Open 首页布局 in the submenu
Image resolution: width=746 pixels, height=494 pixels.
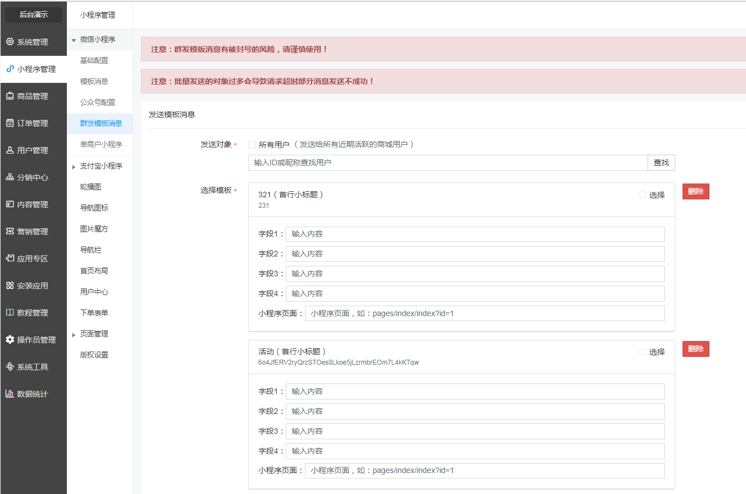coord(94,271)
